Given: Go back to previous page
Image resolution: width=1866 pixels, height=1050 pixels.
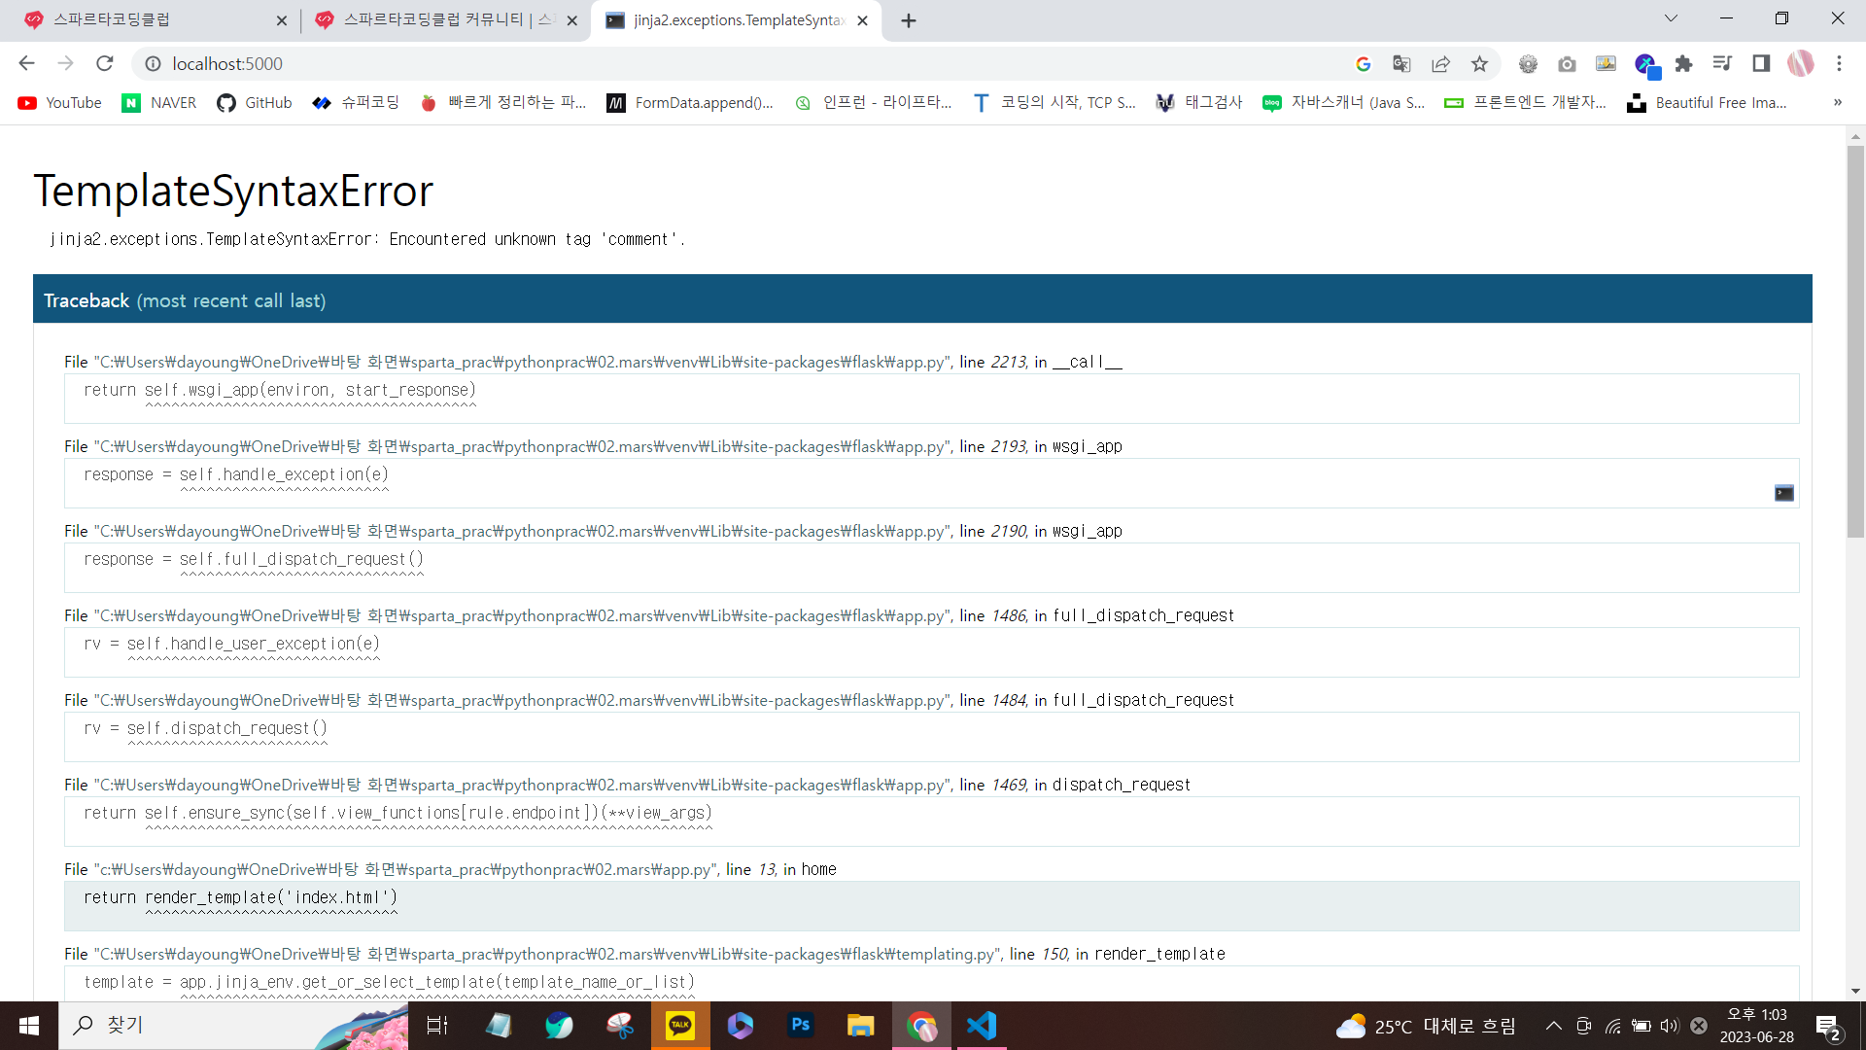Looking at the screenshot, I should [26, 63].
